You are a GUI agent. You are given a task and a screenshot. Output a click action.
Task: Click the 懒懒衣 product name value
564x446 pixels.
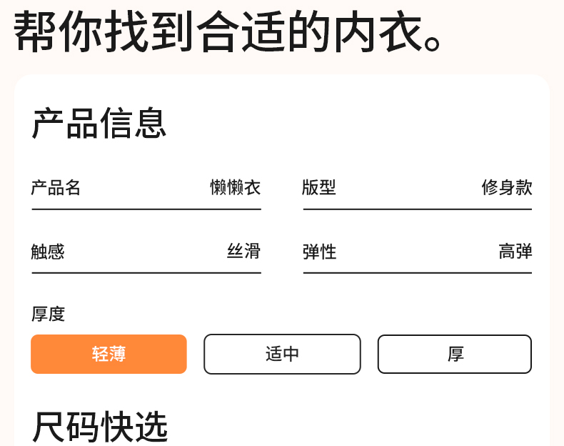tap(235, 188)
